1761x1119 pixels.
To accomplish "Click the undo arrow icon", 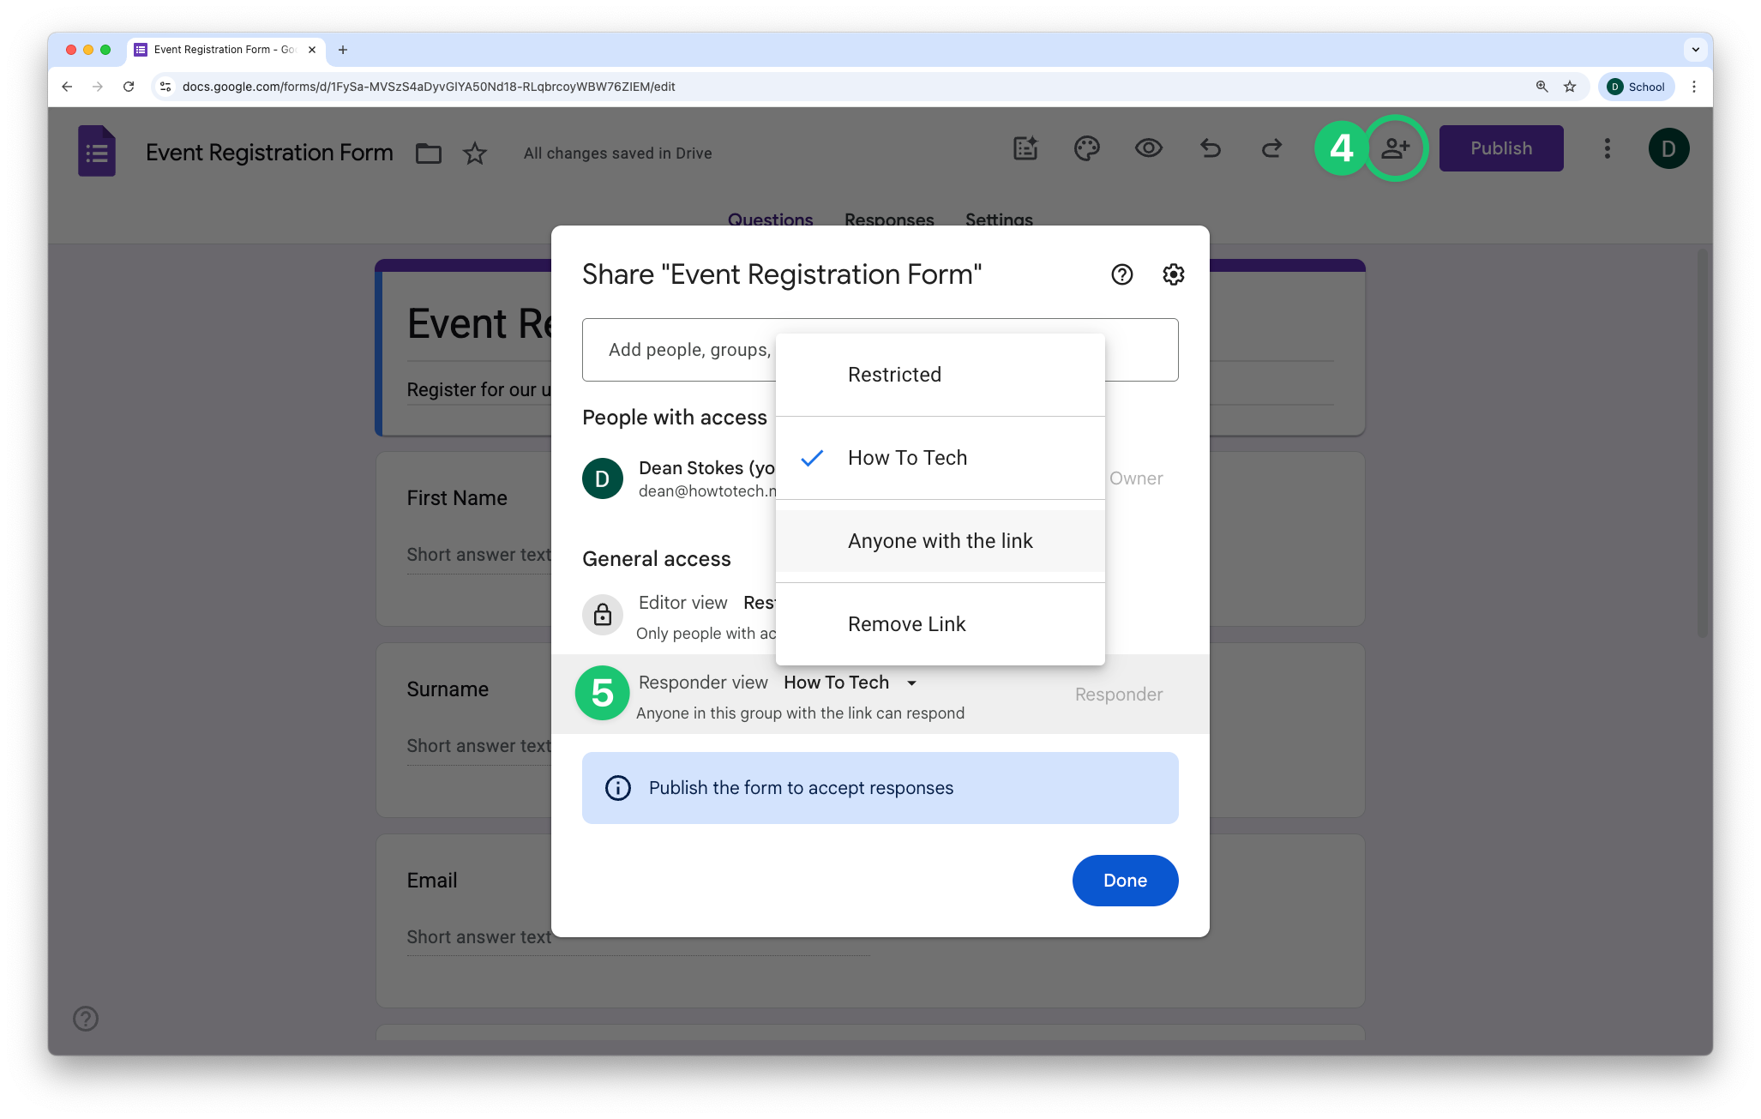I will (x=1210, y=148).
